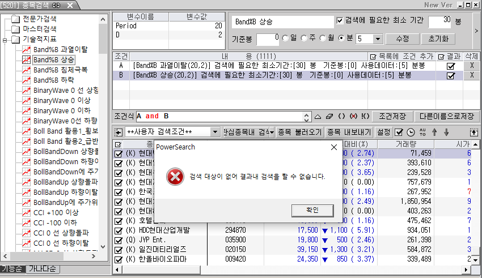Click the up arrow icon in the results toolbar

(x=434, y=132)
